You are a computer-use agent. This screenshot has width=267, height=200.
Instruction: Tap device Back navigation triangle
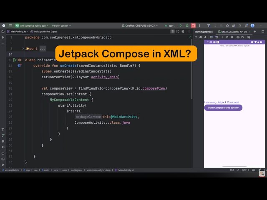(x=222, y=37)
